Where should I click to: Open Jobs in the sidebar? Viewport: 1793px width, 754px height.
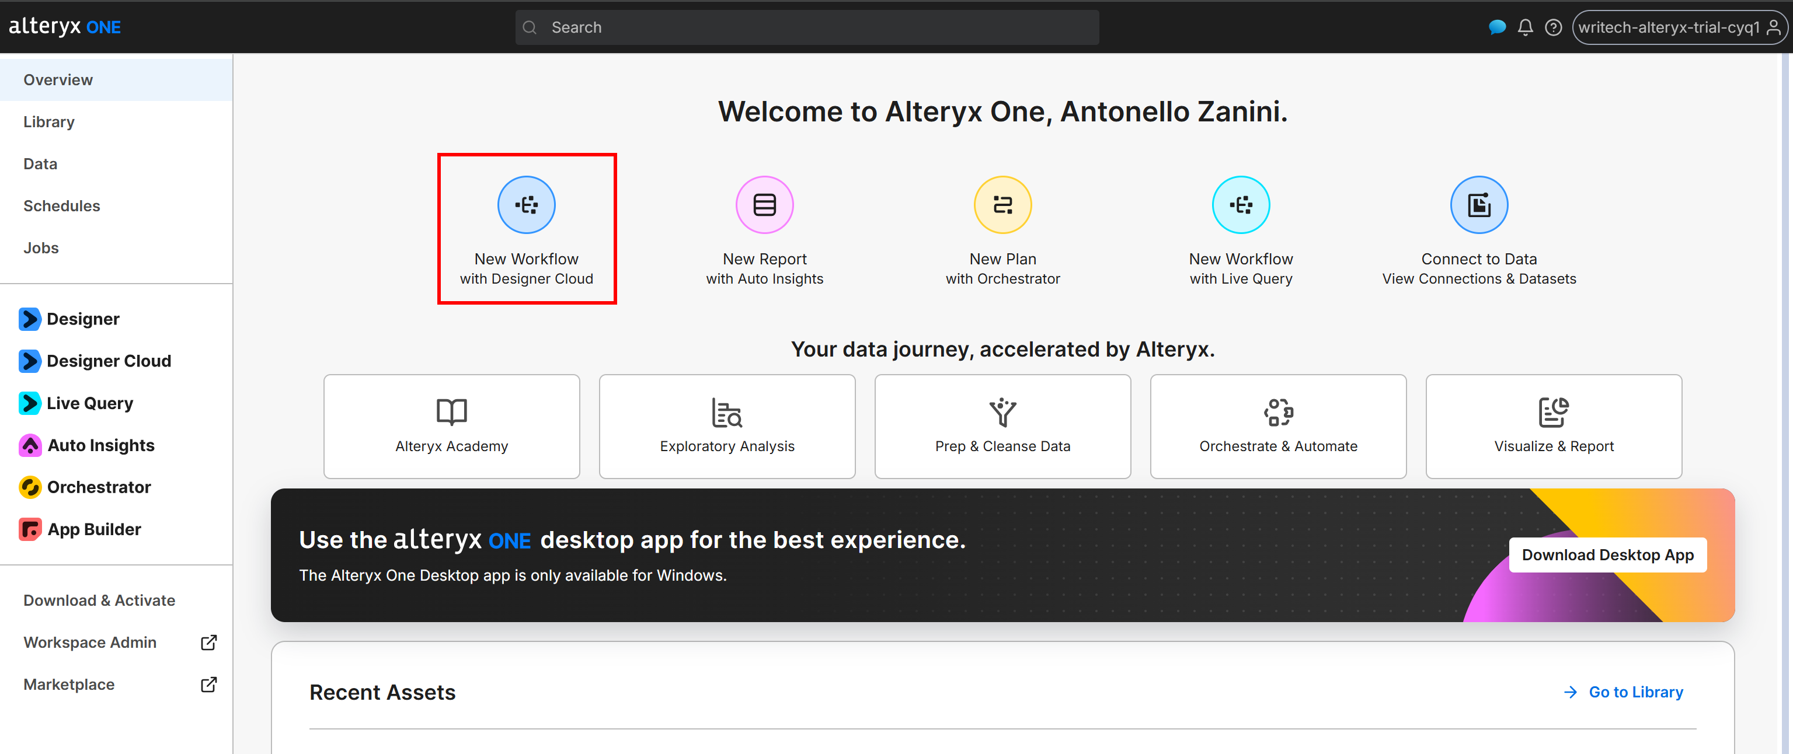116,249
